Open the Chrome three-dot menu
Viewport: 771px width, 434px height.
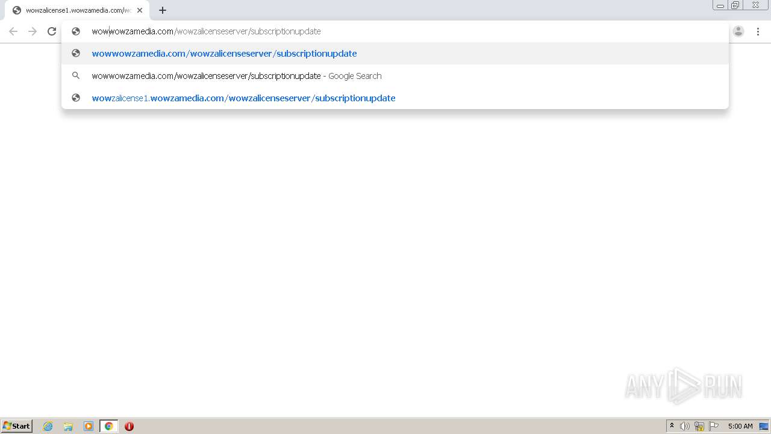point(758,31)
